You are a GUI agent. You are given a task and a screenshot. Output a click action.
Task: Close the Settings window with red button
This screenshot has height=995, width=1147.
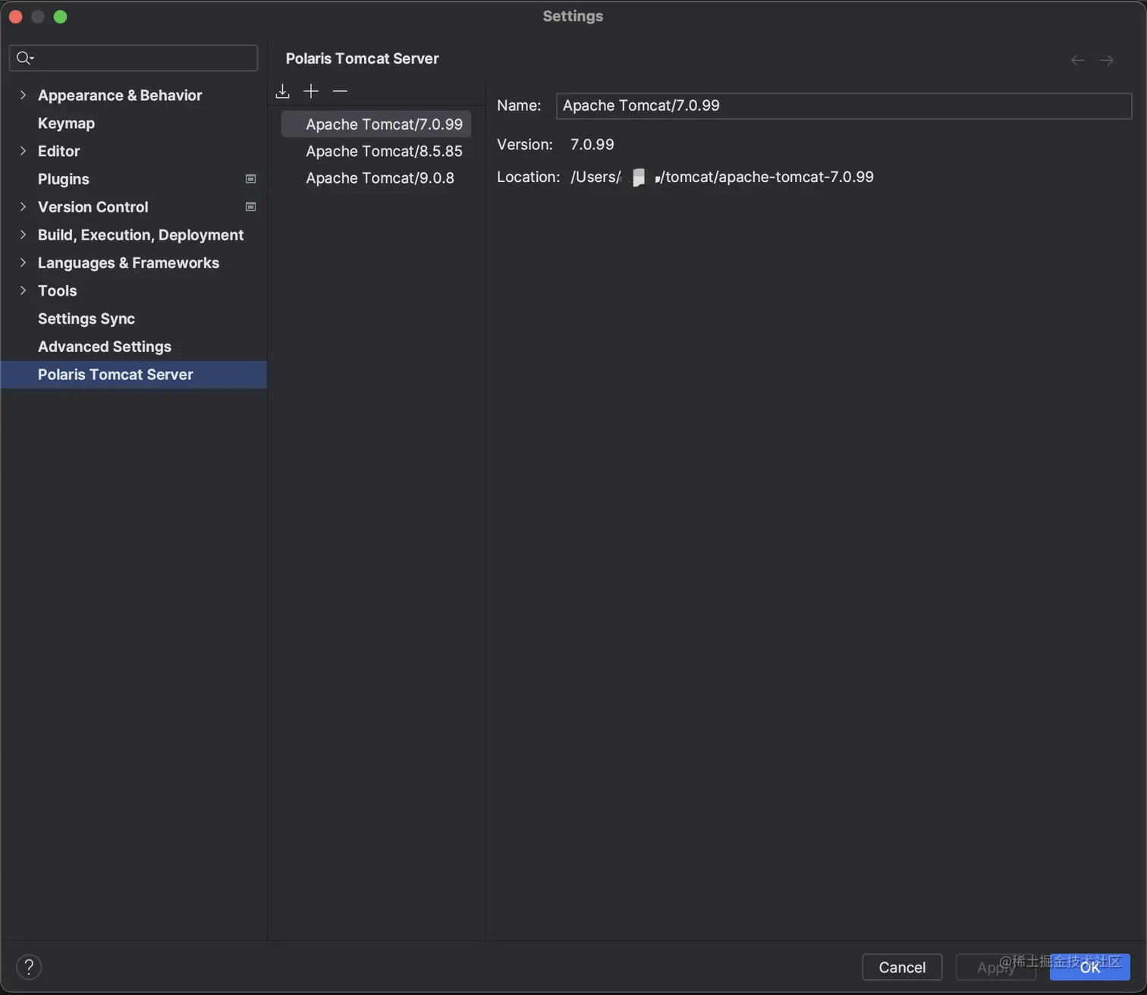coord(16,17)
